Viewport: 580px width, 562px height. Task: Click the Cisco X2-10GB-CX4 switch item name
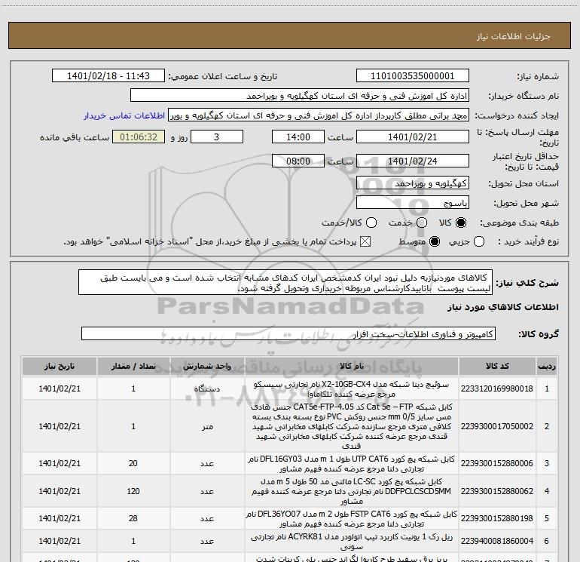click(352, 389)
